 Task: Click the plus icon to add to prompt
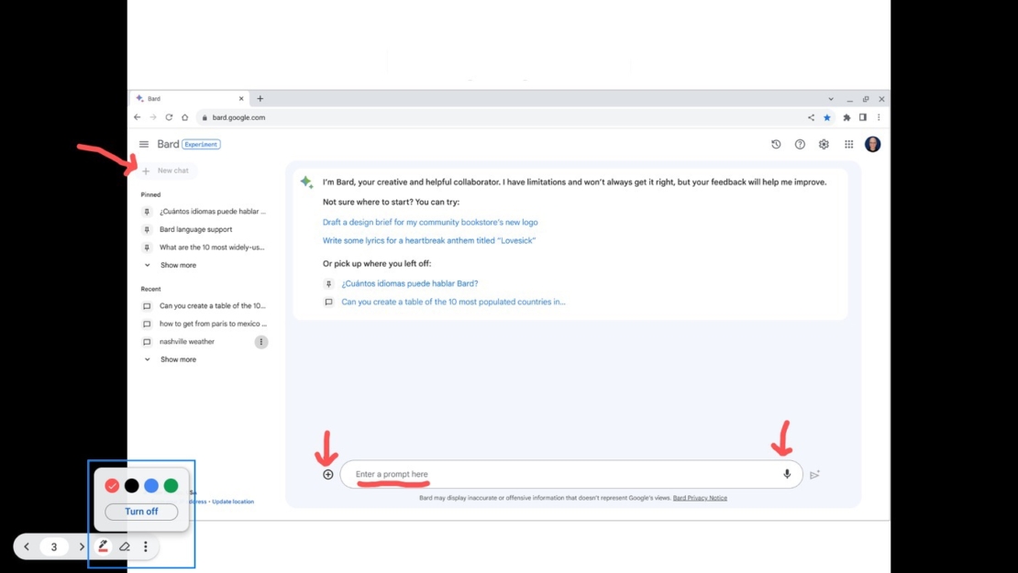tap(327, 474)
